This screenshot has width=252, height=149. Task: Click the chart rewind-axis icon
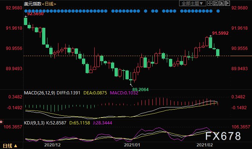[x=216, y=3]
